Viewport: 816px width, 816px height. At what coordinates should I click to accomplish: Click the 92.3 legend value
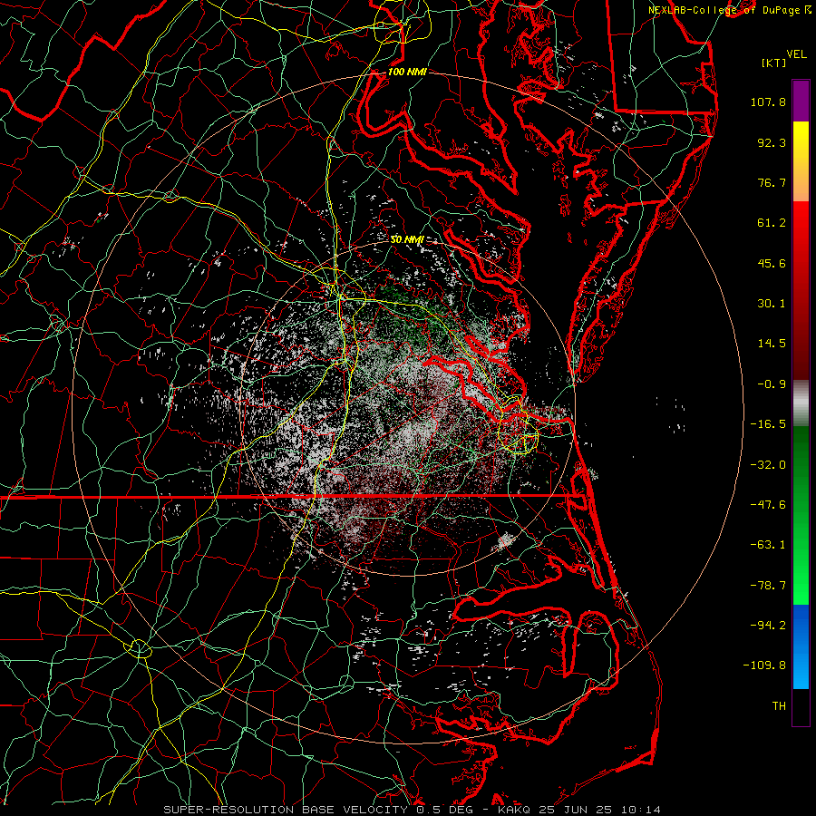772,142
